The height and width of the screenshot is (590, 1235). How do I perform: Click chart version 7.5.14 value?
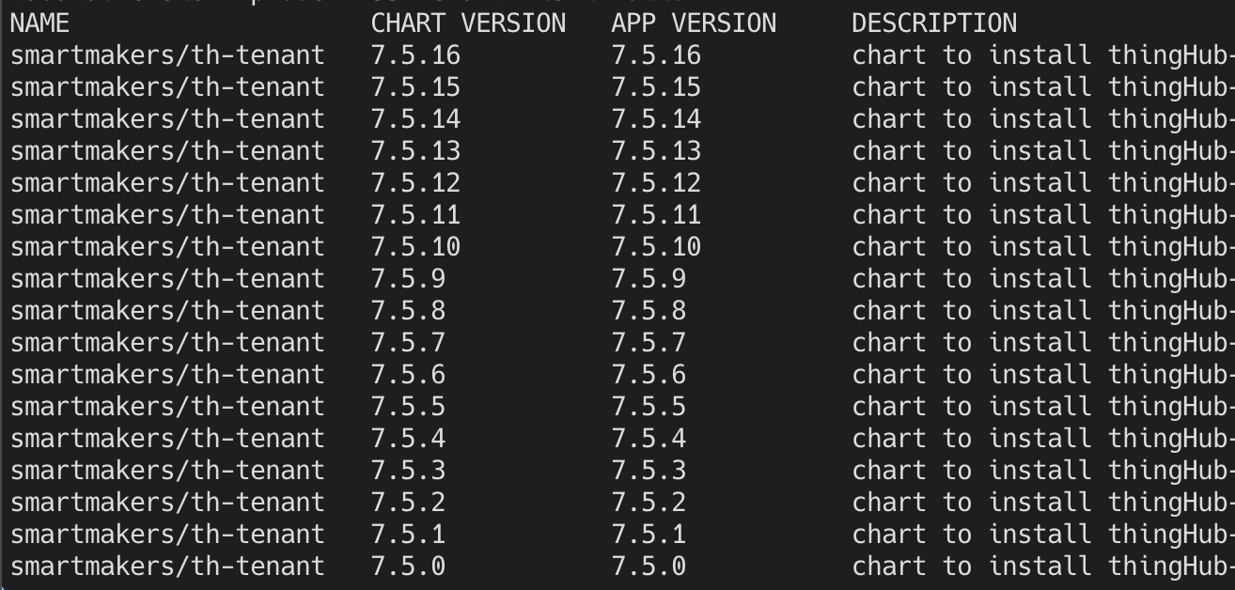pyautogui.click(x=415, y=119)
